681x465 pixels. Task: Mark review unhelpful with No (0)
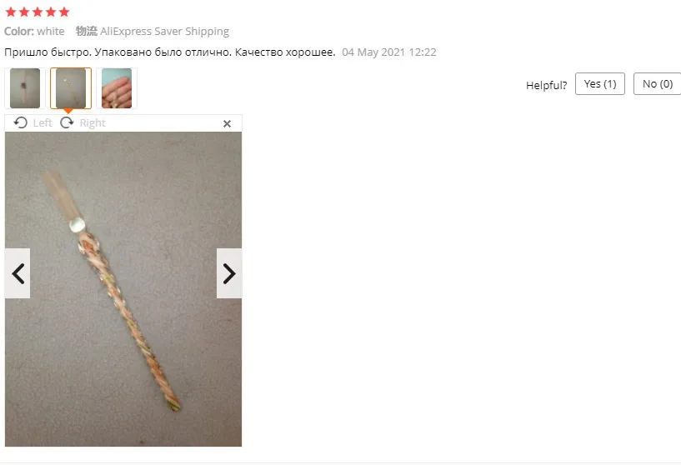coord(657,84)
